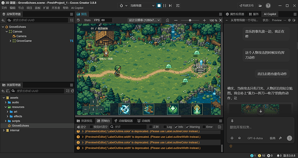298x158 pixels.
Task: Open console log file icon
Action: tap(219, 127)
